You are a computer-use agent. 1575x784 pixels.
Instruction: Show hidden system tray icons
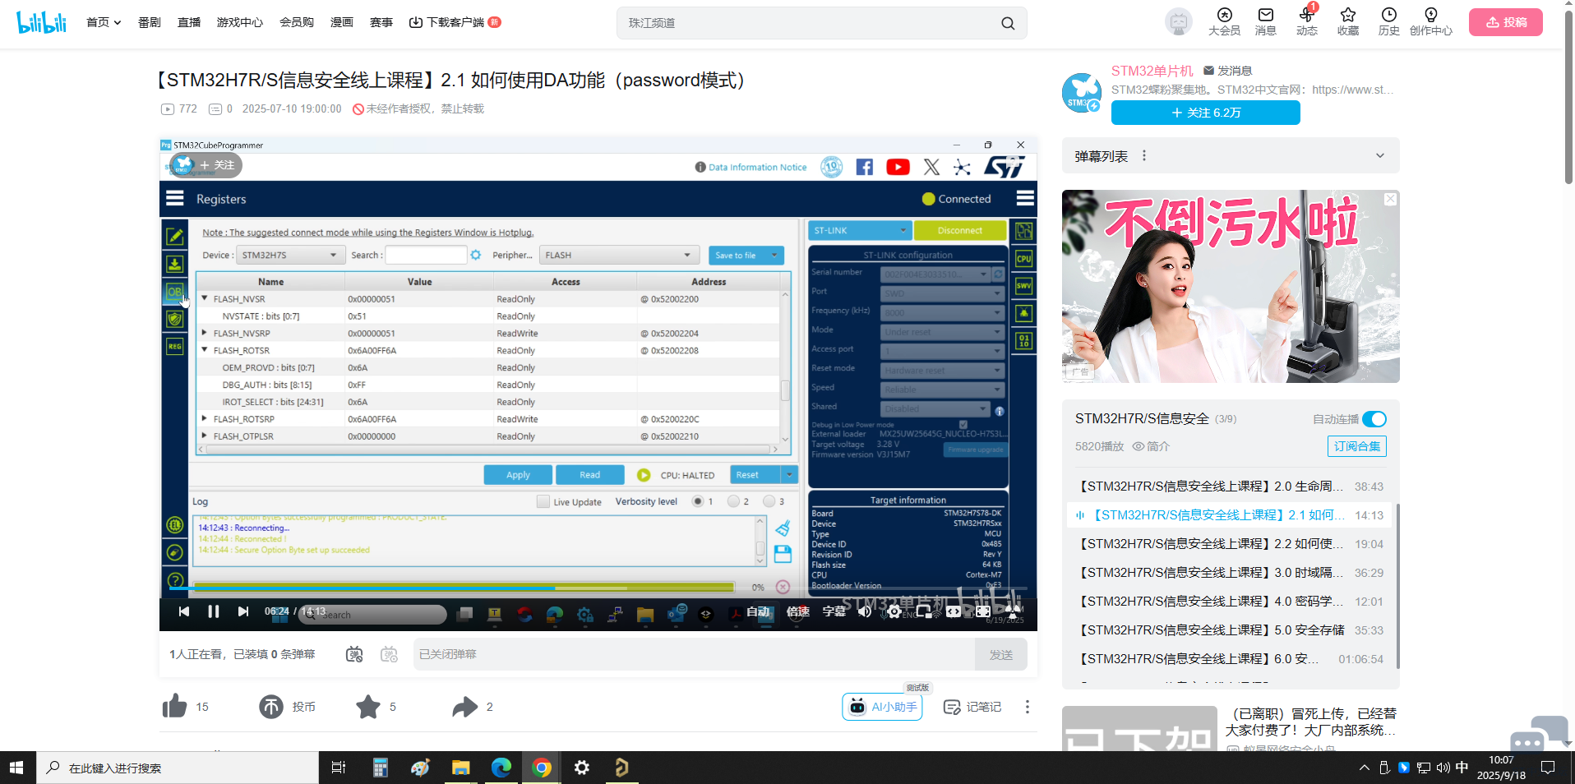(1364, 768)
